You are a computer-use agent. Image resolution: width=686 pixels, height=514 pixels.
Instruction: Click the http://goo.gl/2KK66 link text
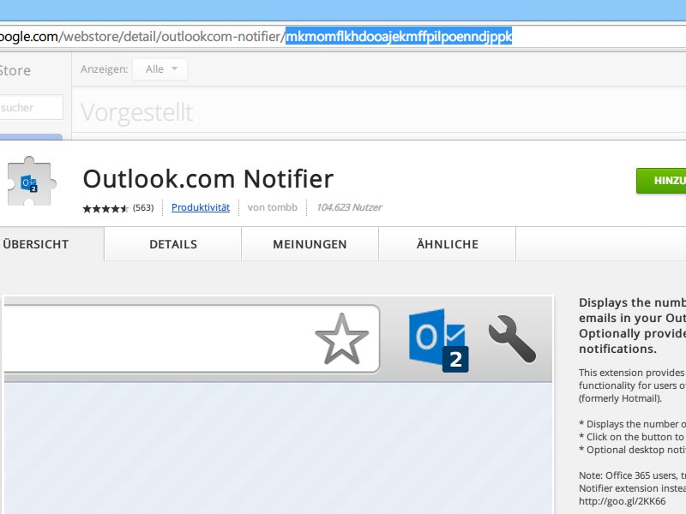pos(623,501)
